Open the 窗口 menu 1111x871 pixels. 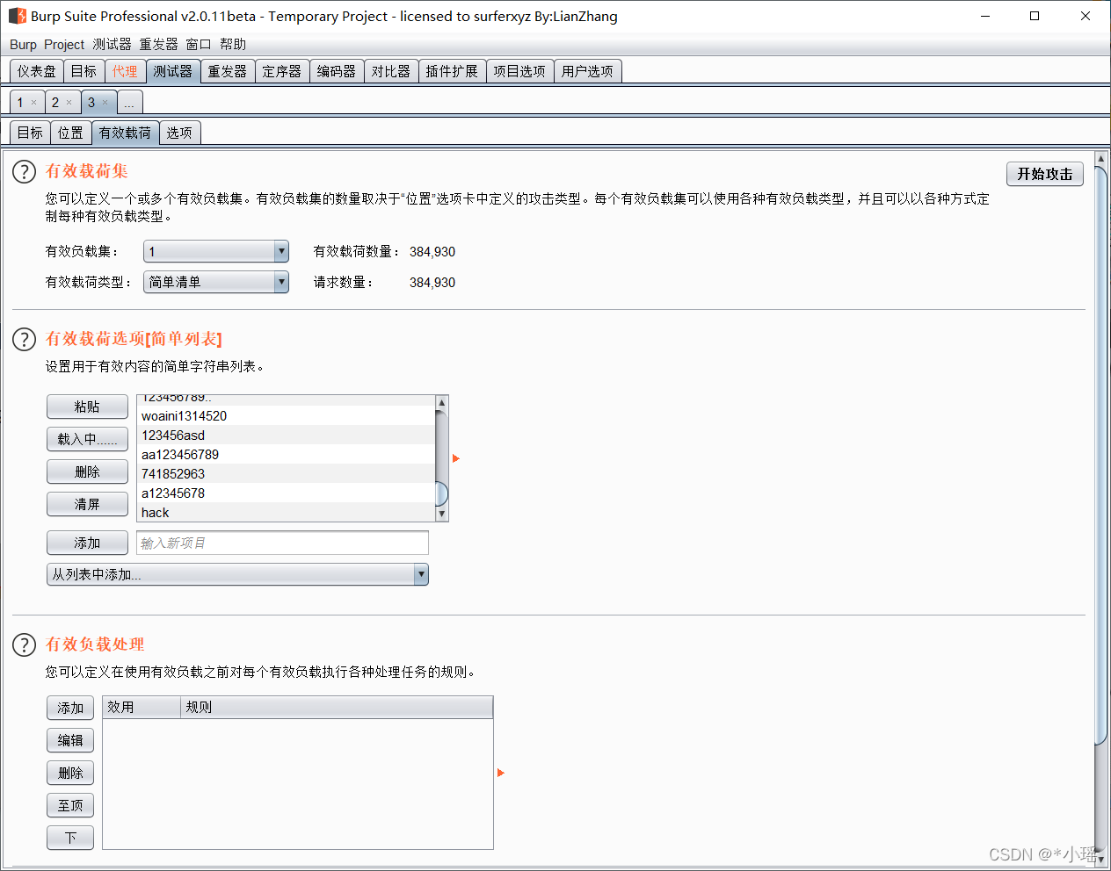[199, 45]
